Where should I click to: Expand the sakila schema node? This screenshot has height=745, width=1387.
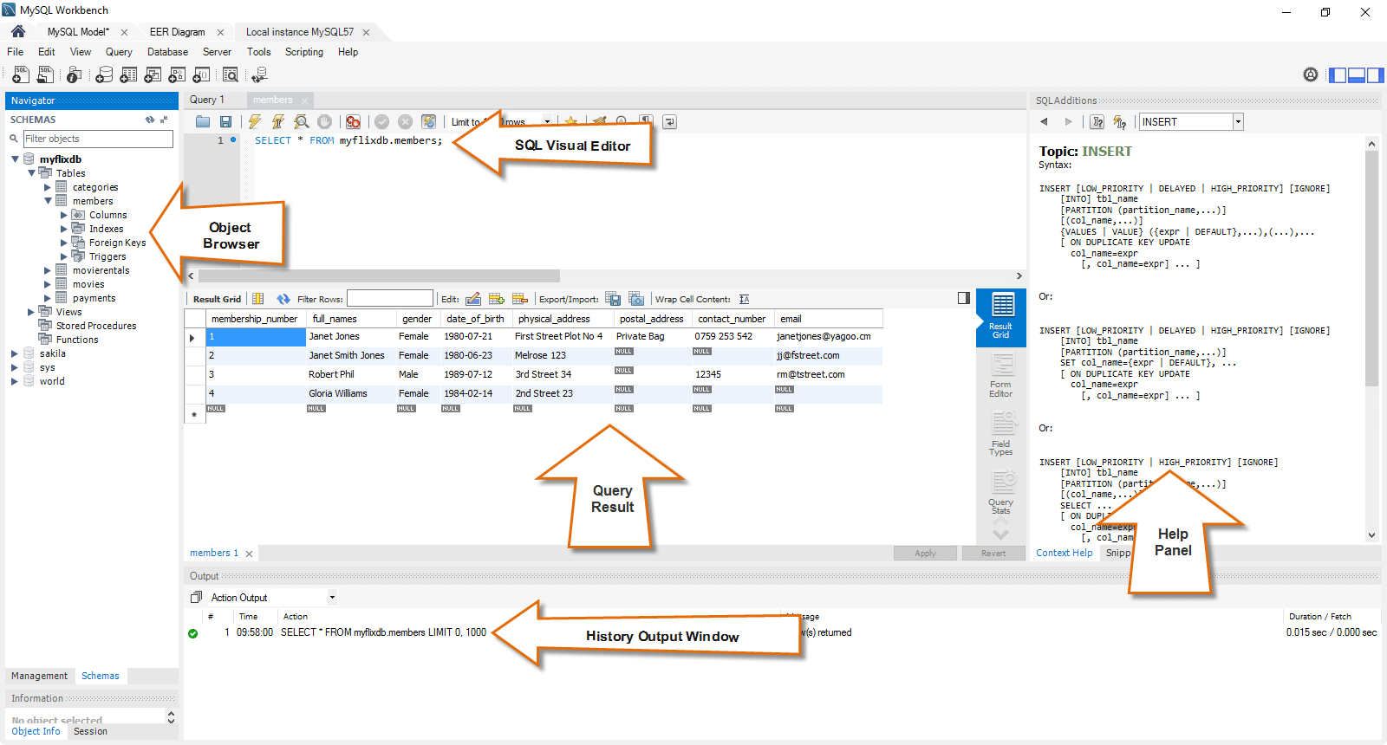[x=15, y=353]
